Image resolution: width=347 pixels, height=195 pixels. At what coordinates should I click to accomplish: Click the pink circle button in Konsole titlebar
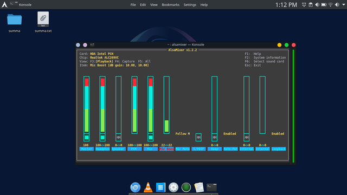click(x=85, y=45)
